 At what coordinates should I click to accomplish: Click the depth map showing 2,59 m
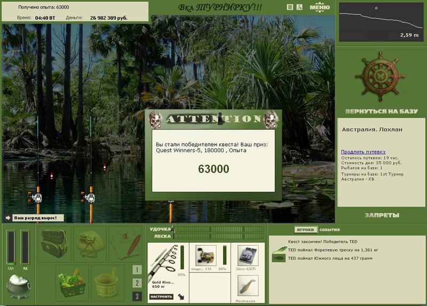point(381,22)
